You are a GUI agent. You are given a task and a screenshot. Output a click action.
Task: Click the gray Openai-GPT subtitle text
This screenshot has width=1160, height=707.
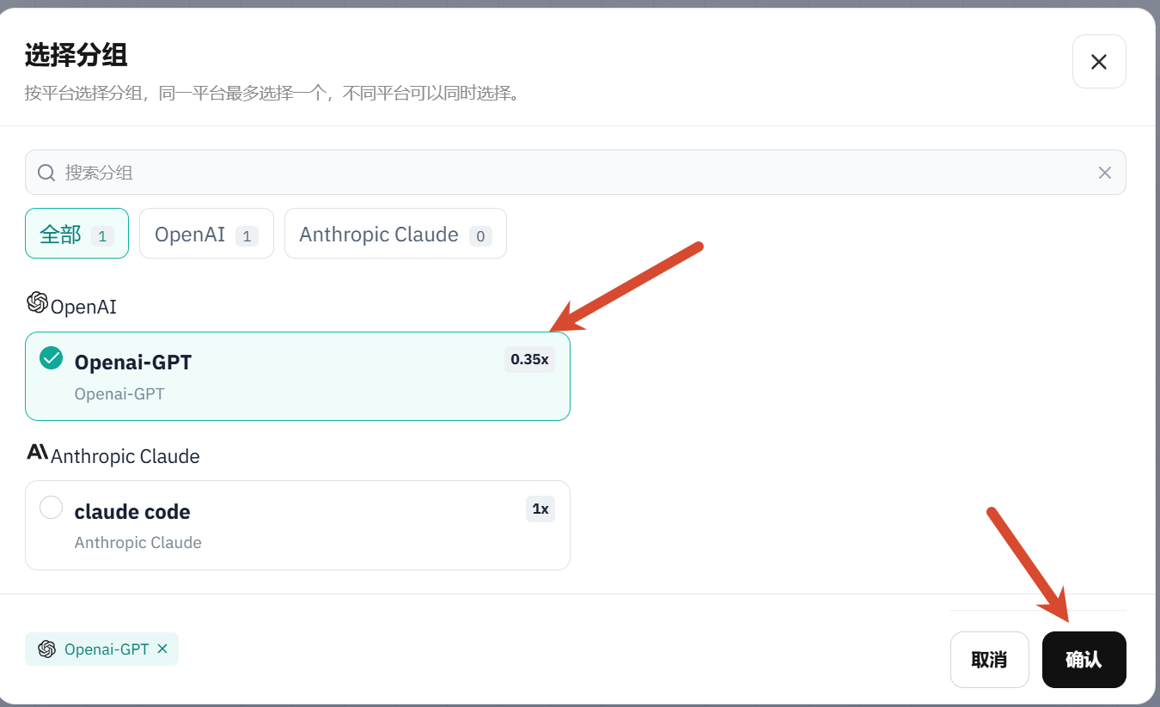(119, 394)
